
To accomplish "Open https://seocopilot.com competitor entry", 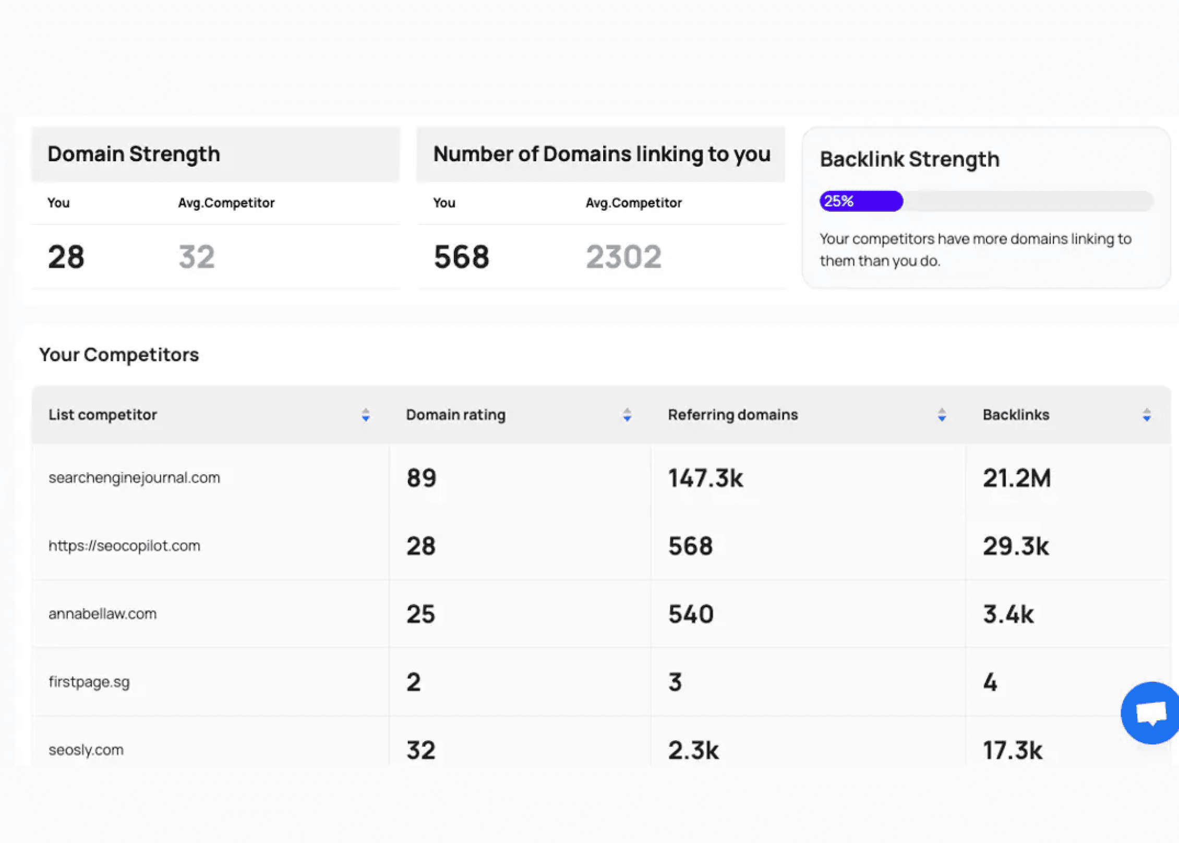I will tap(124, 546).
